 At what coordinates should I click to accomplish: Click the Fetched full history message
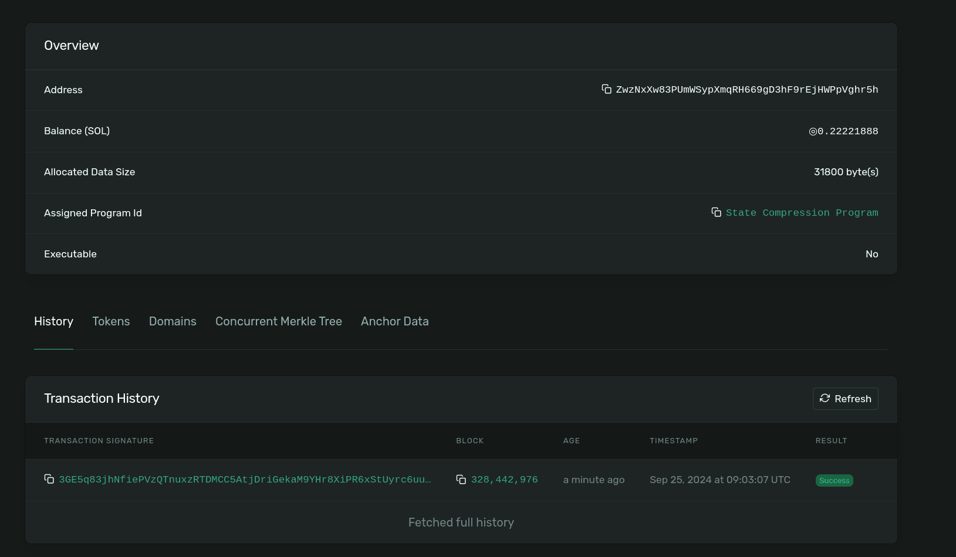461,522
